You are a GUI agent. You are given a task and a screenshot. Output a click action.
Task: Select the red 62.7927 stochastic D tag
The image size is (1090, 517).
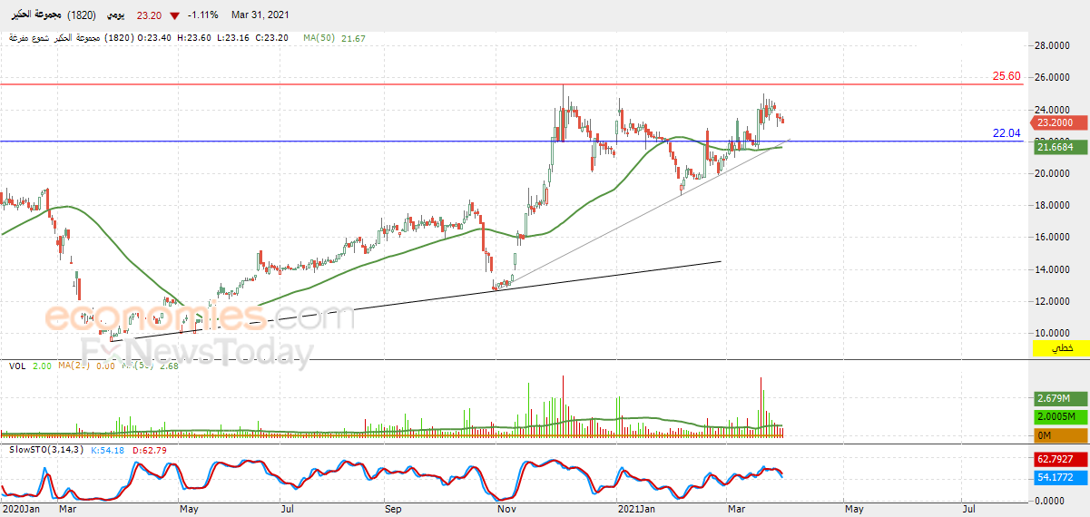pos(1061,459)
